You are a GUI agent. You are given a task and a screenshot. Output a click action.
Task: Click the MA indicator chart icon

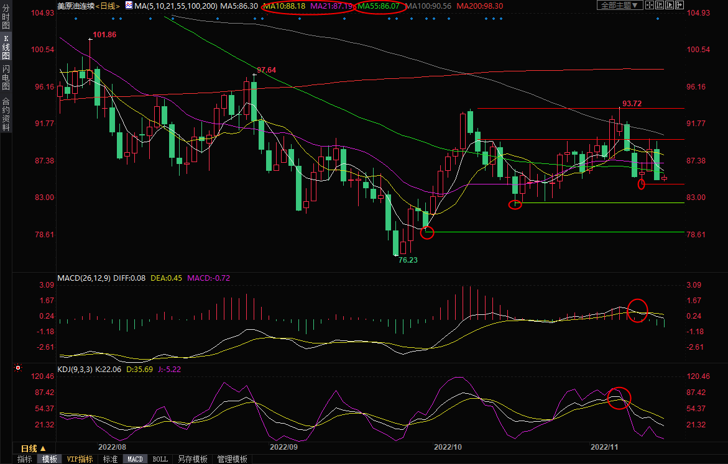(129, 5)
